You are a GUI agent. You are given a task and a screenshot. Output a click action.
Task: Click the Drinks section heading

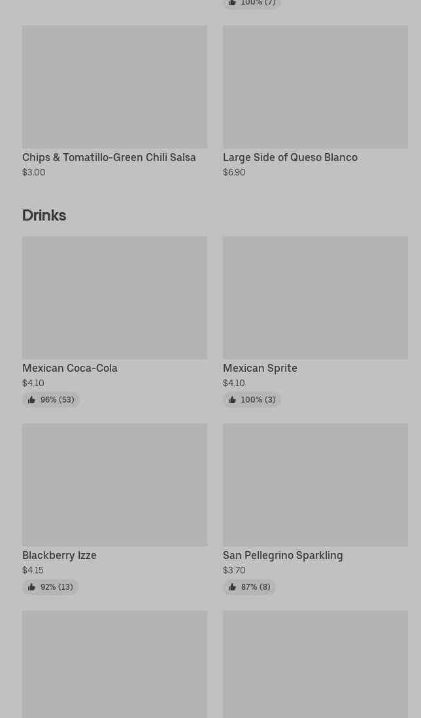[x=44, y=215]
